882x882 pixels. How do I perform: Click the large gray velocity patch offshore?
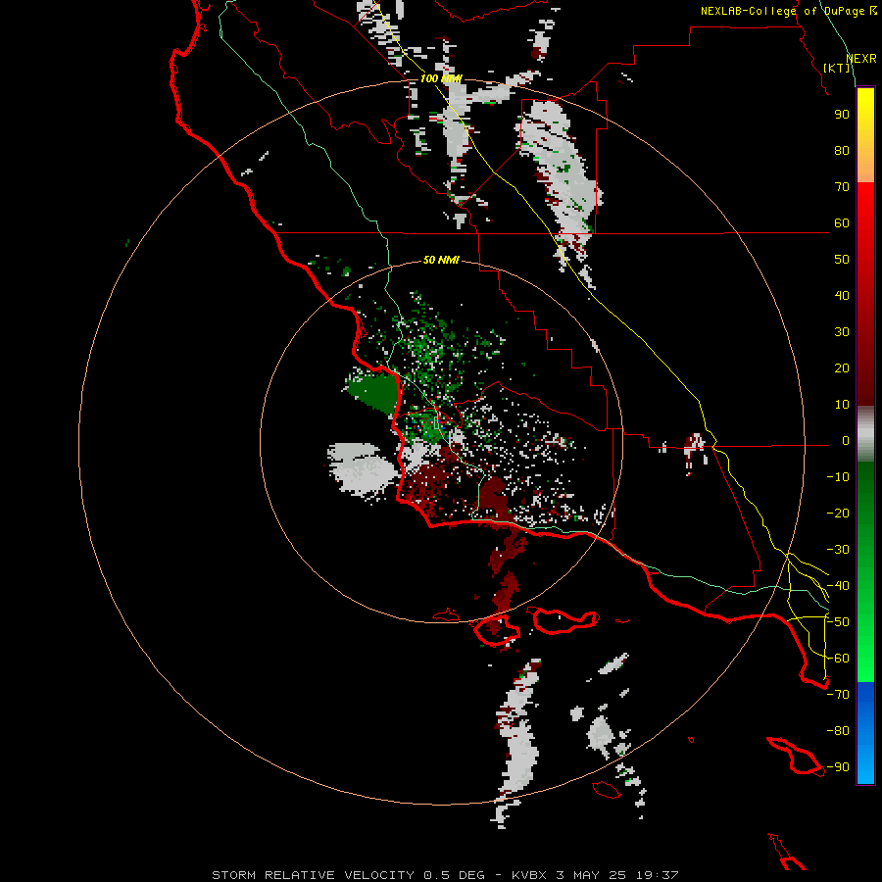[363, 469]
